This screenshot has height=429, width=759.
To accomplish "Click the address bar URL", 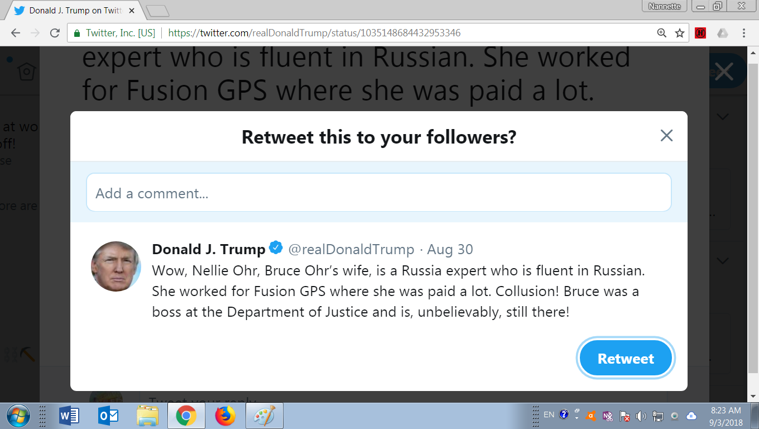I will [x=314, y=33].
